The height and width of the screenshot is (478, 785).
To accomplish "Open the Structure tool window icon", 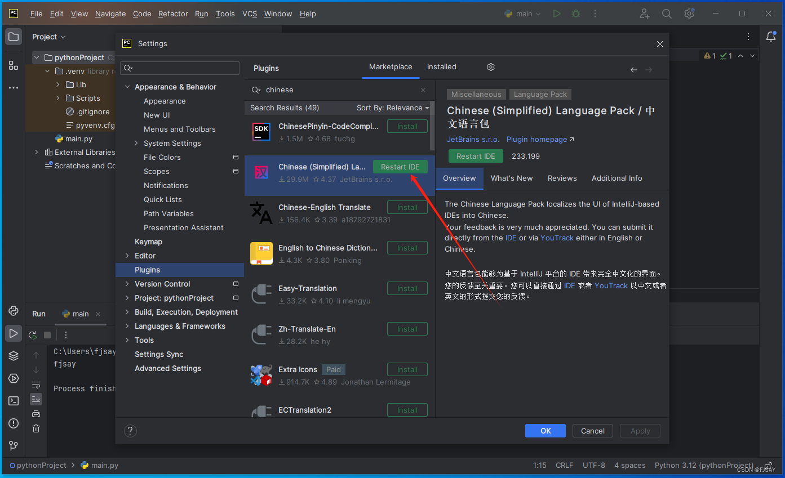I will [14, 65].
